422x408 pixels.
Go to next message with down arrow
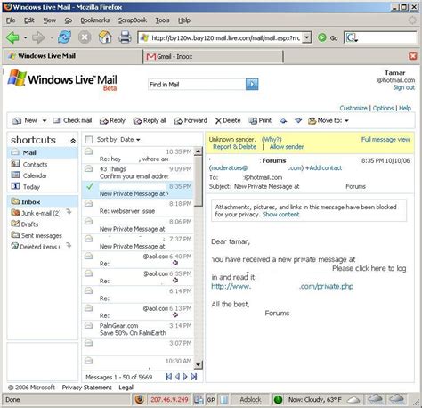coord(298,120)
